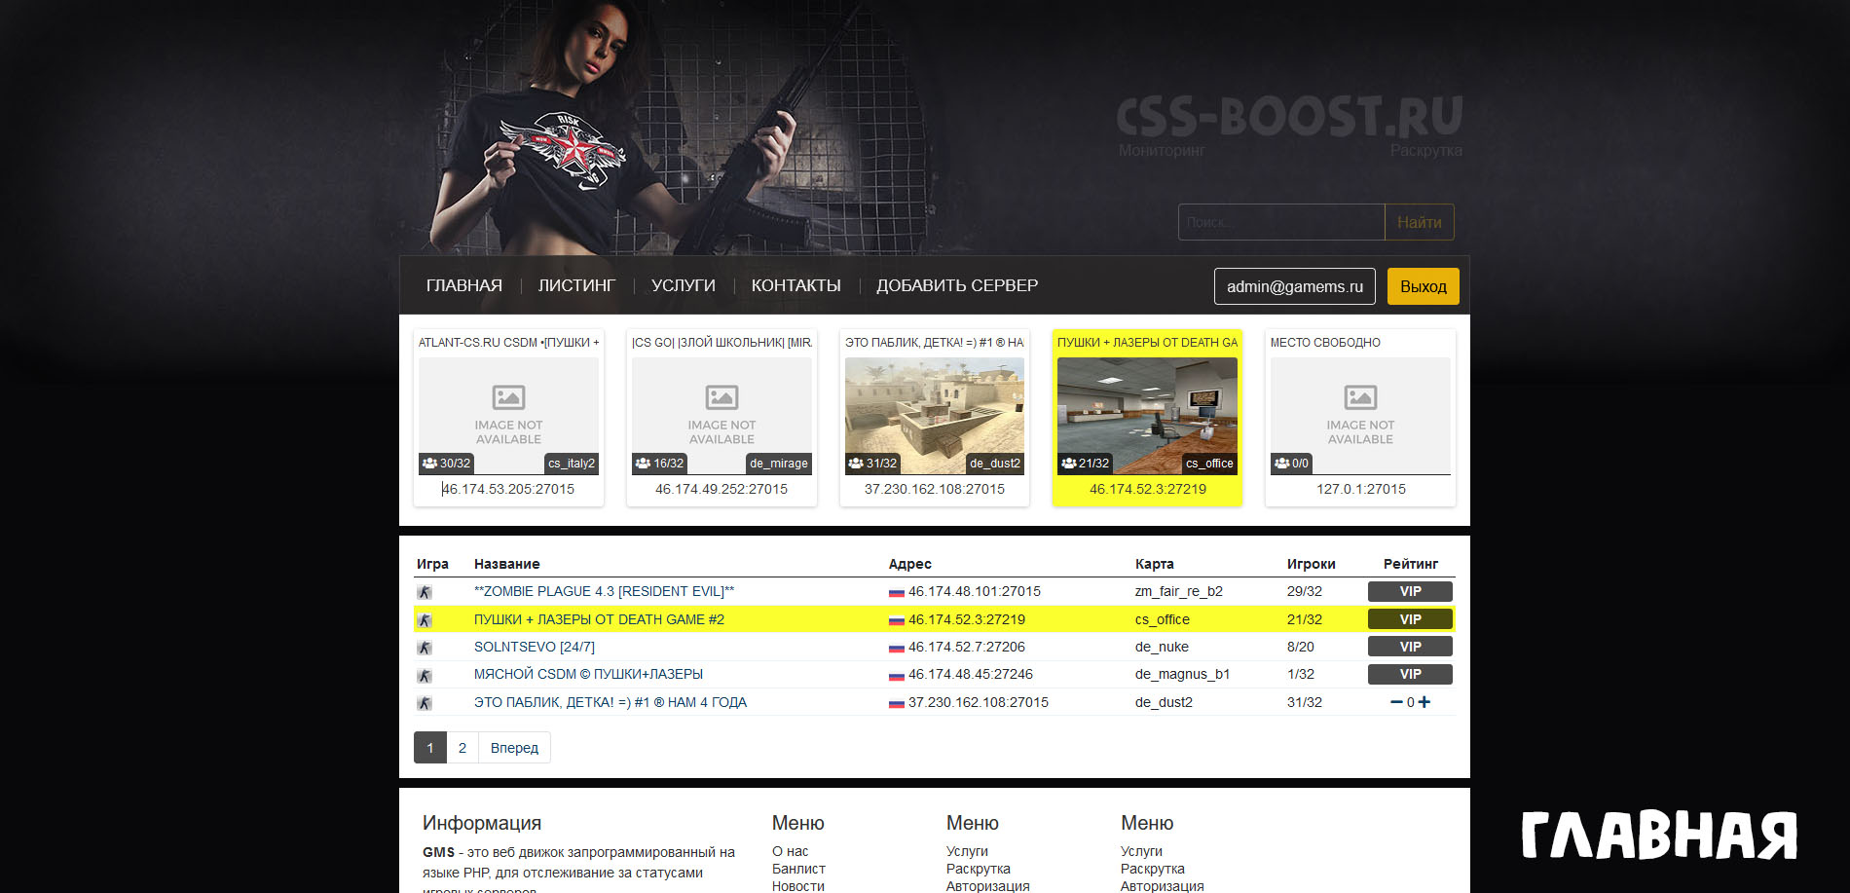Click Russian flag next to 46.174.48.101:27015
Image resolution: width=1850 pixels, height=893 pixels.
coord(896,592)
